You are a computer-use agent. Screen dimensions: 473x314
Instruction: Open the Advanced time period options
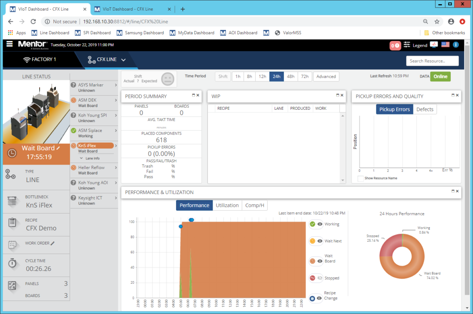(326, 76)
